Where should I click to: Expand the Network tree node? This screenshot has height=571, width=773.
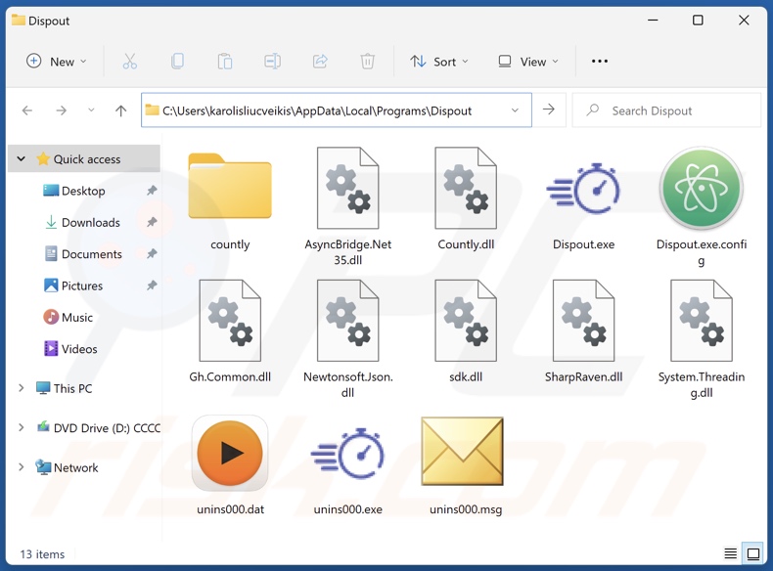click(22, 467)
